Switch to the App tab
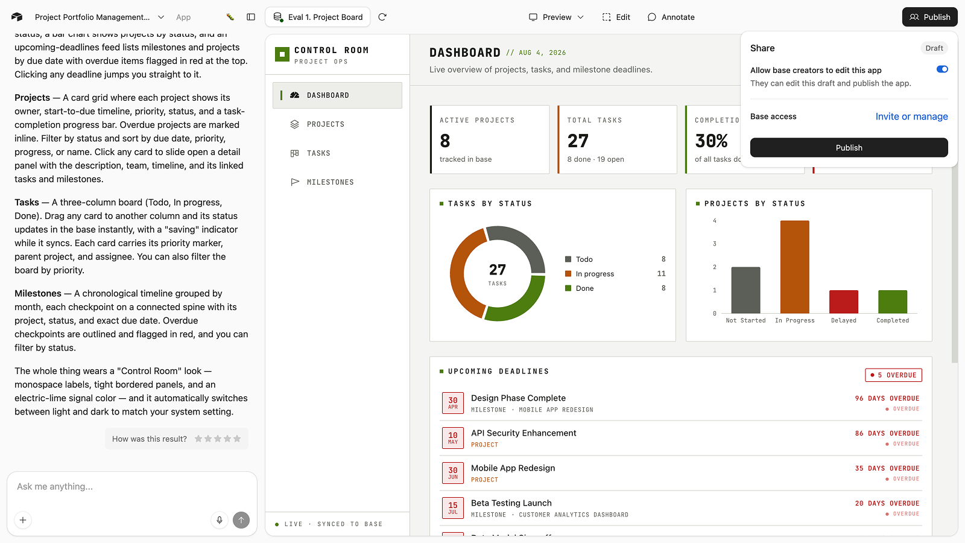 pos(183,17)
